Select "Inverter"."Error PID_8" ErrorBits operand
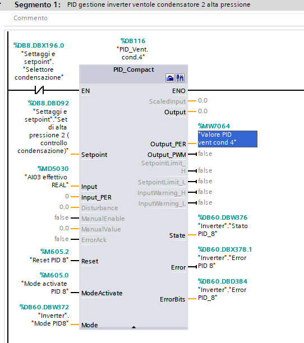 click(222, 294)
